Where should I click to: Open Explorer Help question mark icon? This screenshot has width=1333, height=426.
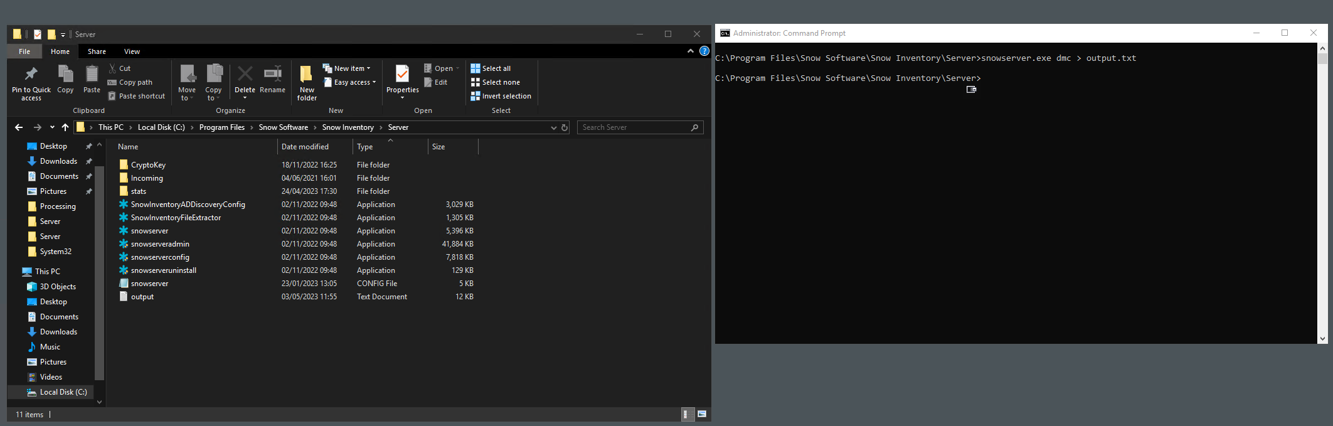[704, 51]
